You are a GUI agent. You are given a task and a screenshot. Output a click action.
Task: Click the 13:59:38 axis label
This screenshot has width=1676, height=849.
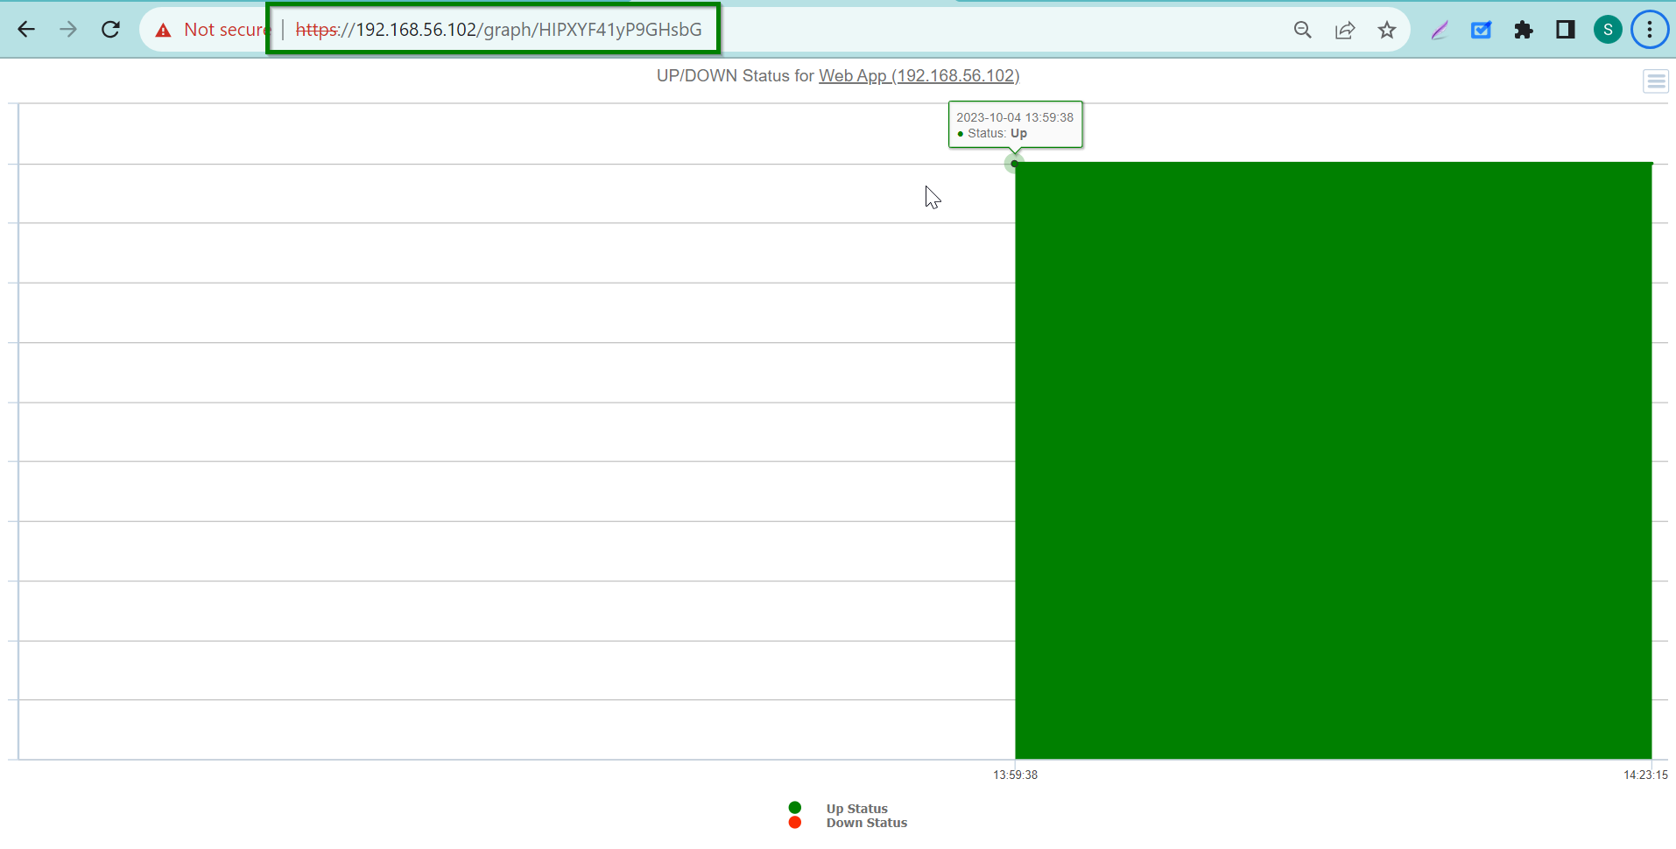1016,775
